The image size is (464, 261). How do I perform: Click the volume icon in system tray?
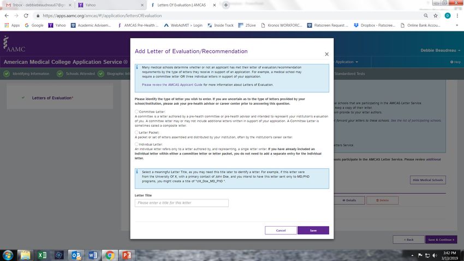pyautogui.click(x=435, y=256)
